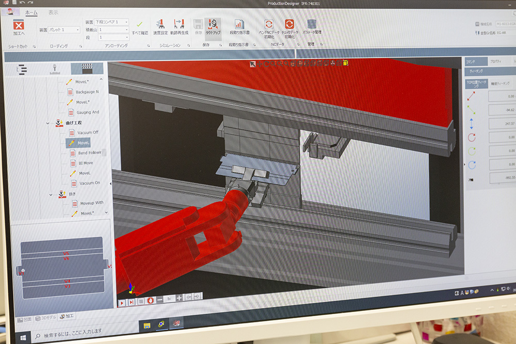This screenshot has height=344, width=516.
Task: Click the right arrow jump button
Action: [197, 297]
